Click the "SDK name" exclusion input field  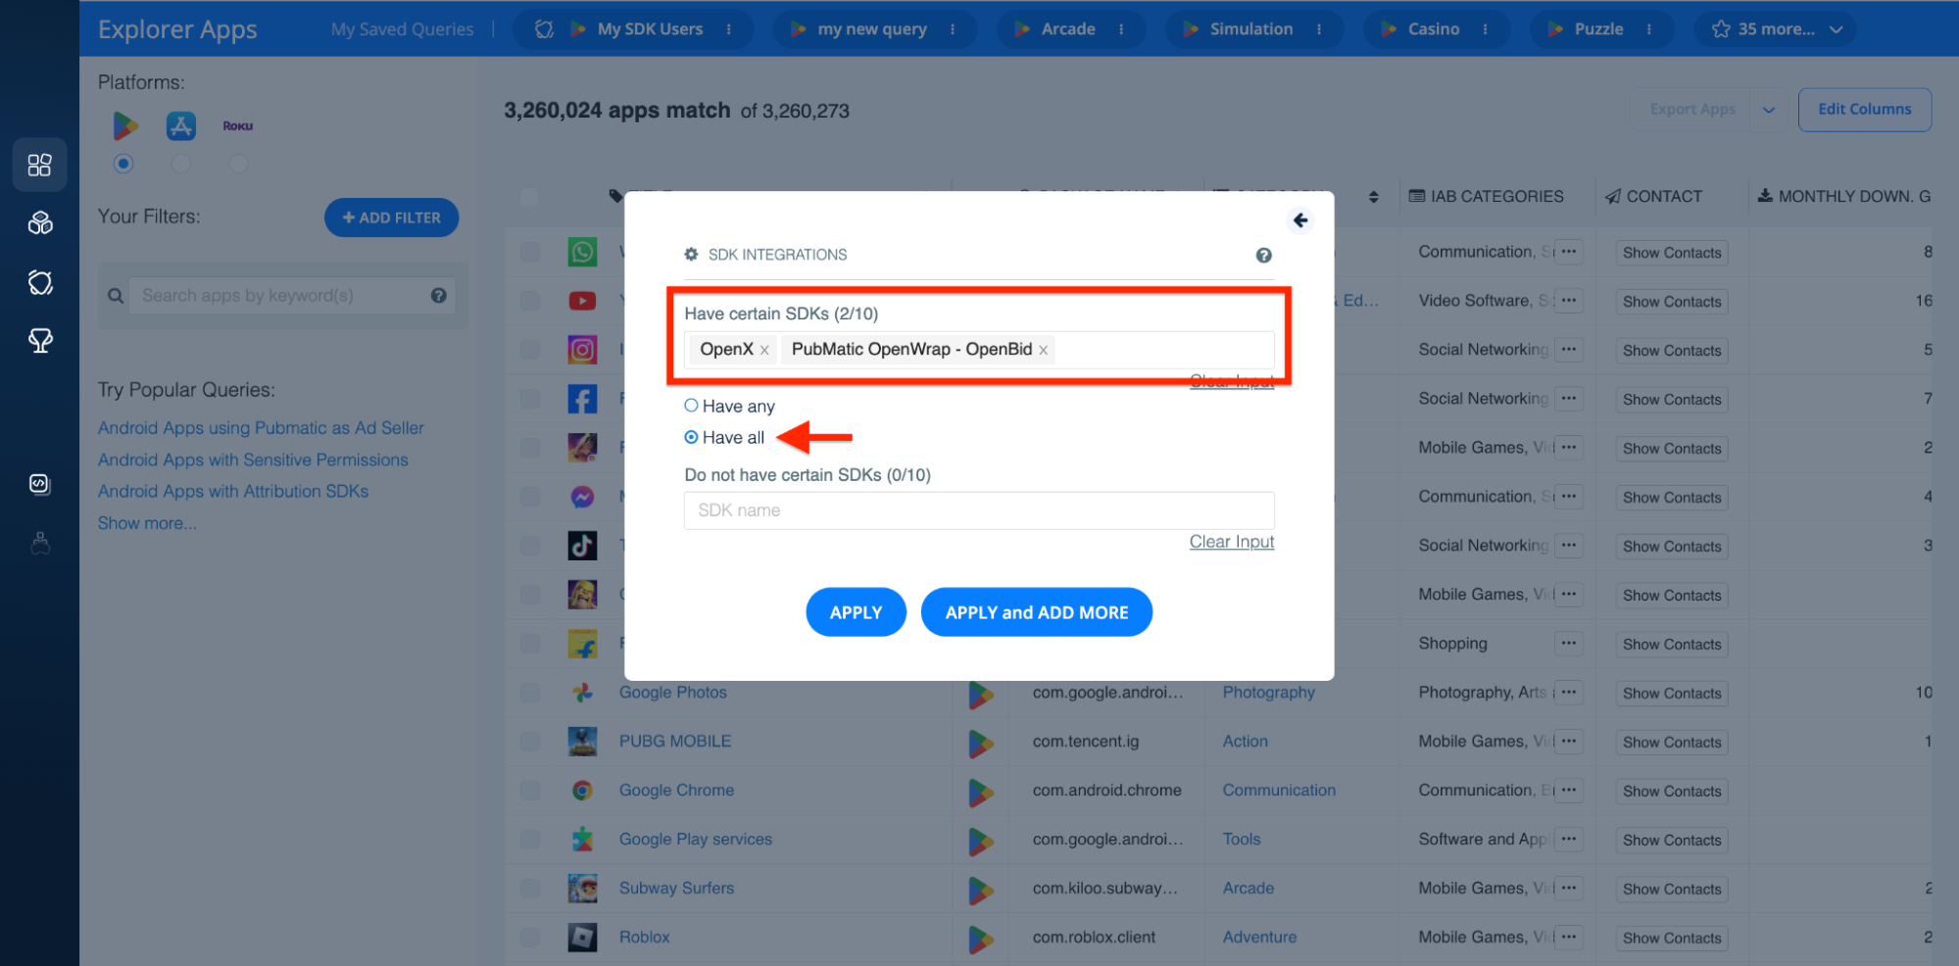tap(979, 510)
